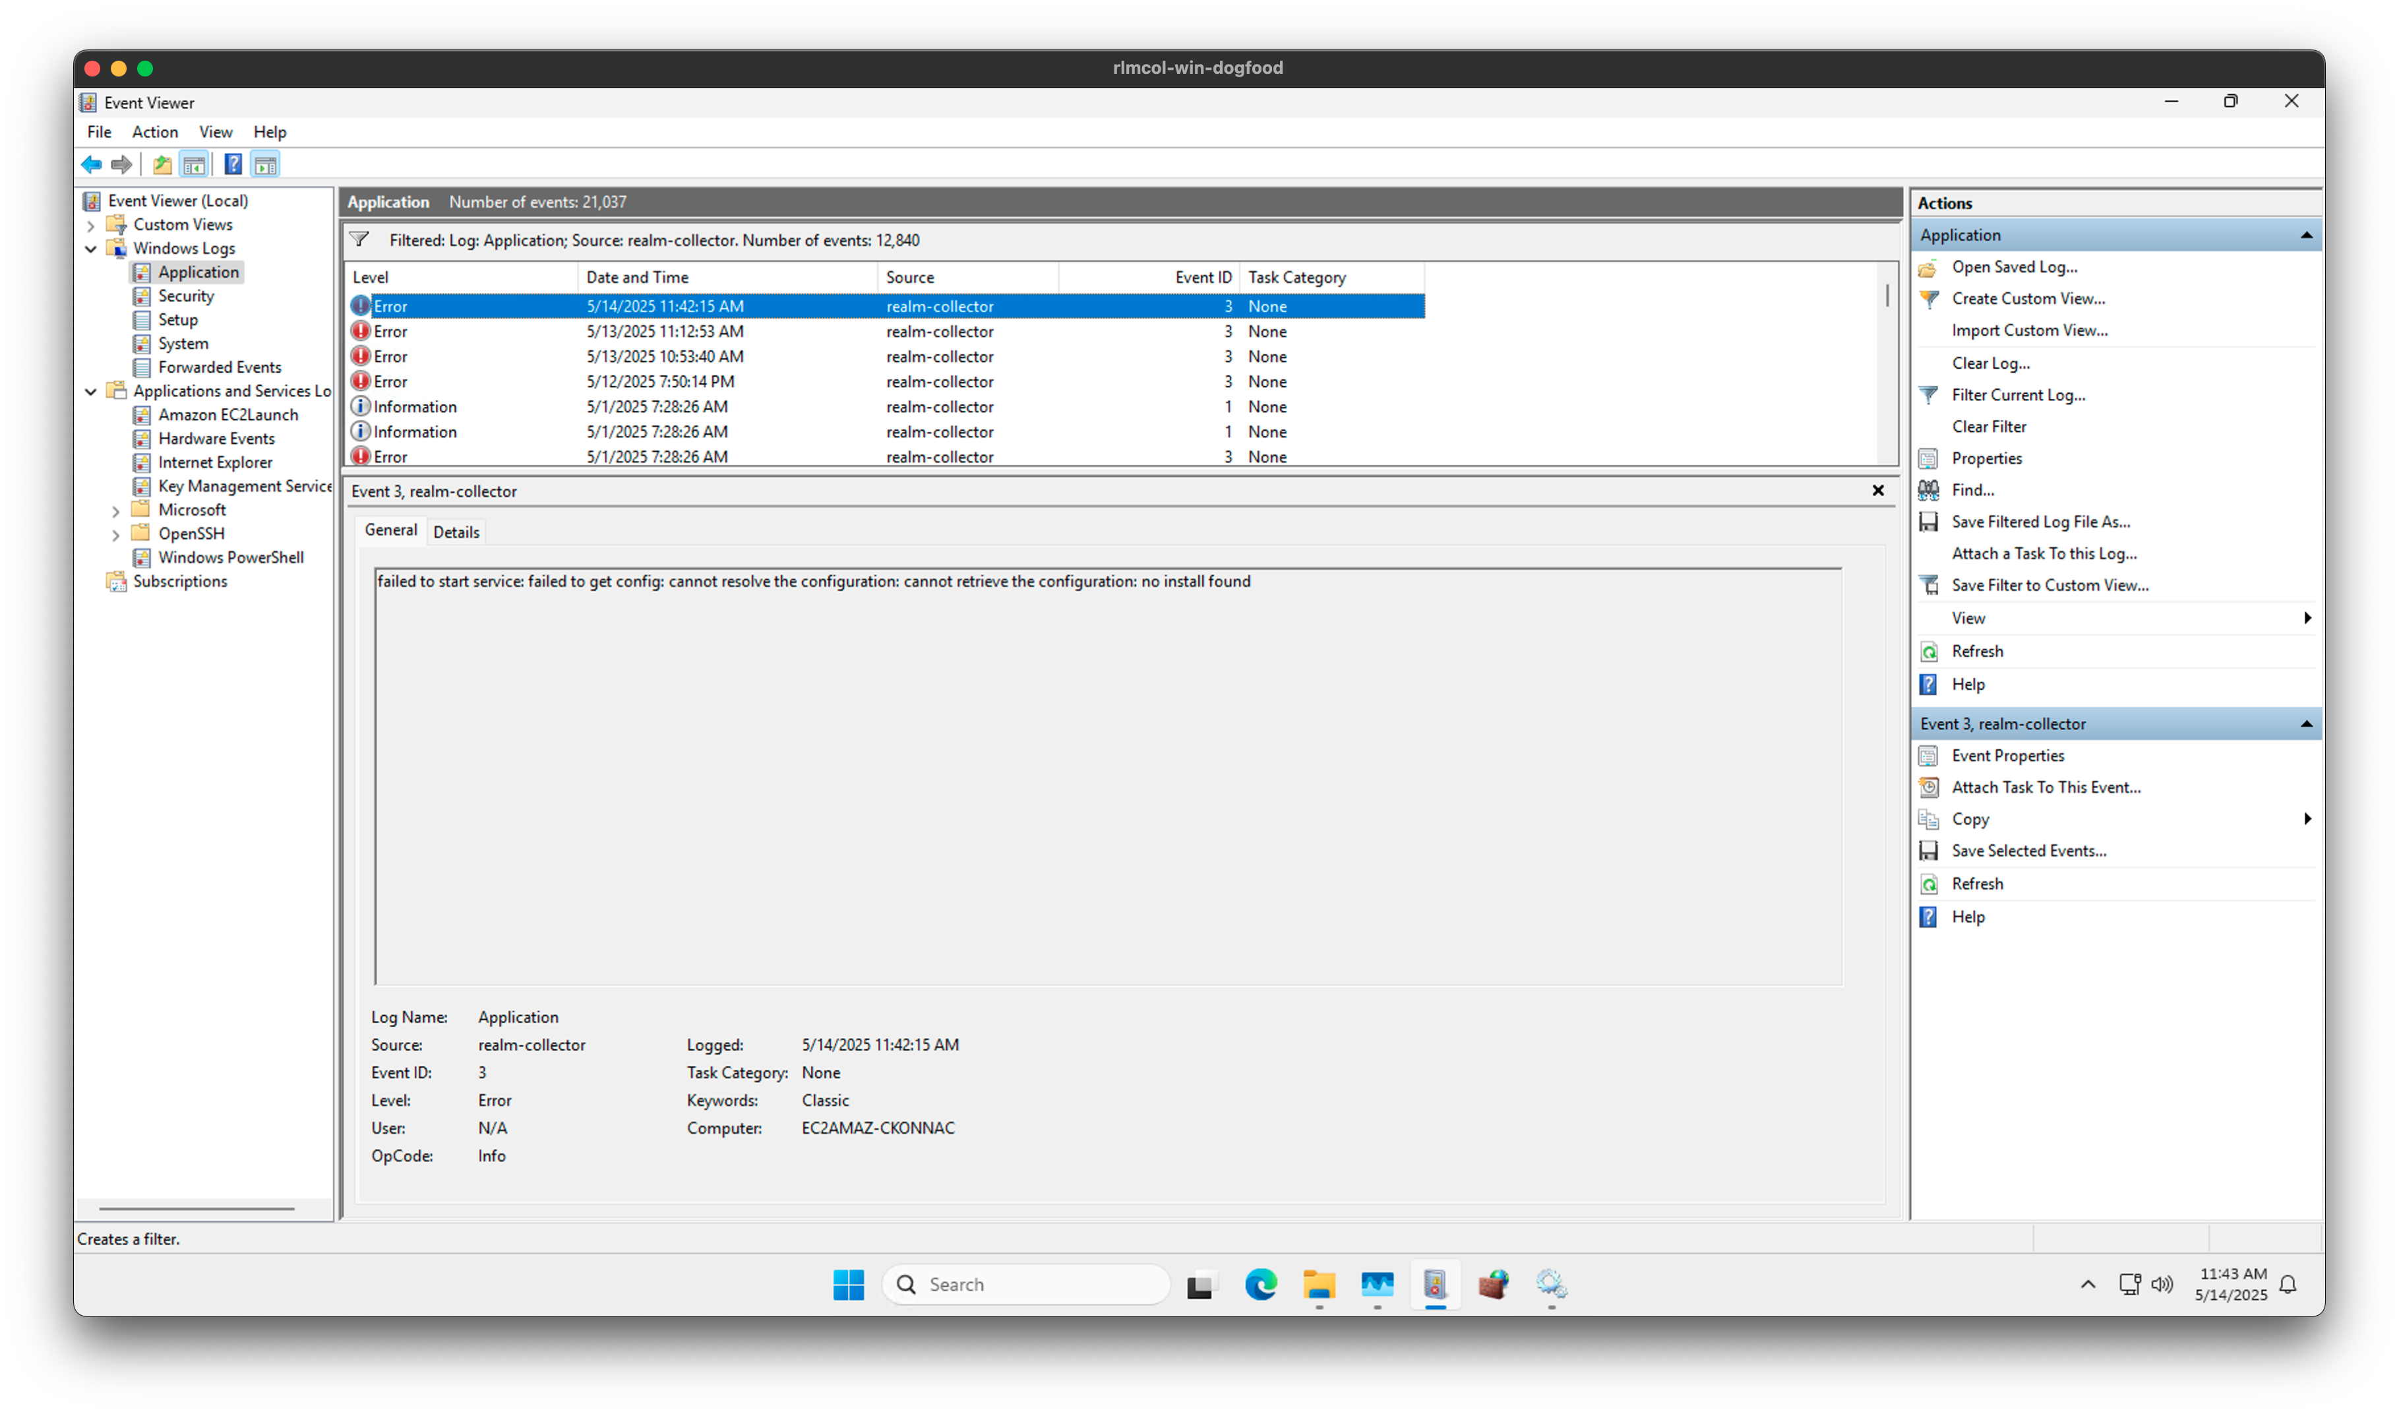Screen dimensions: 2399x1414
Task: Select Amazon EC2Launch log
Action: pyautogui.click(x=228, y=415)
